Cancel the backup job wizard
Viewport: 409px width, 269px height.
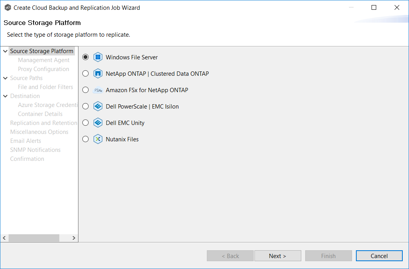click(x=379, y=256)
